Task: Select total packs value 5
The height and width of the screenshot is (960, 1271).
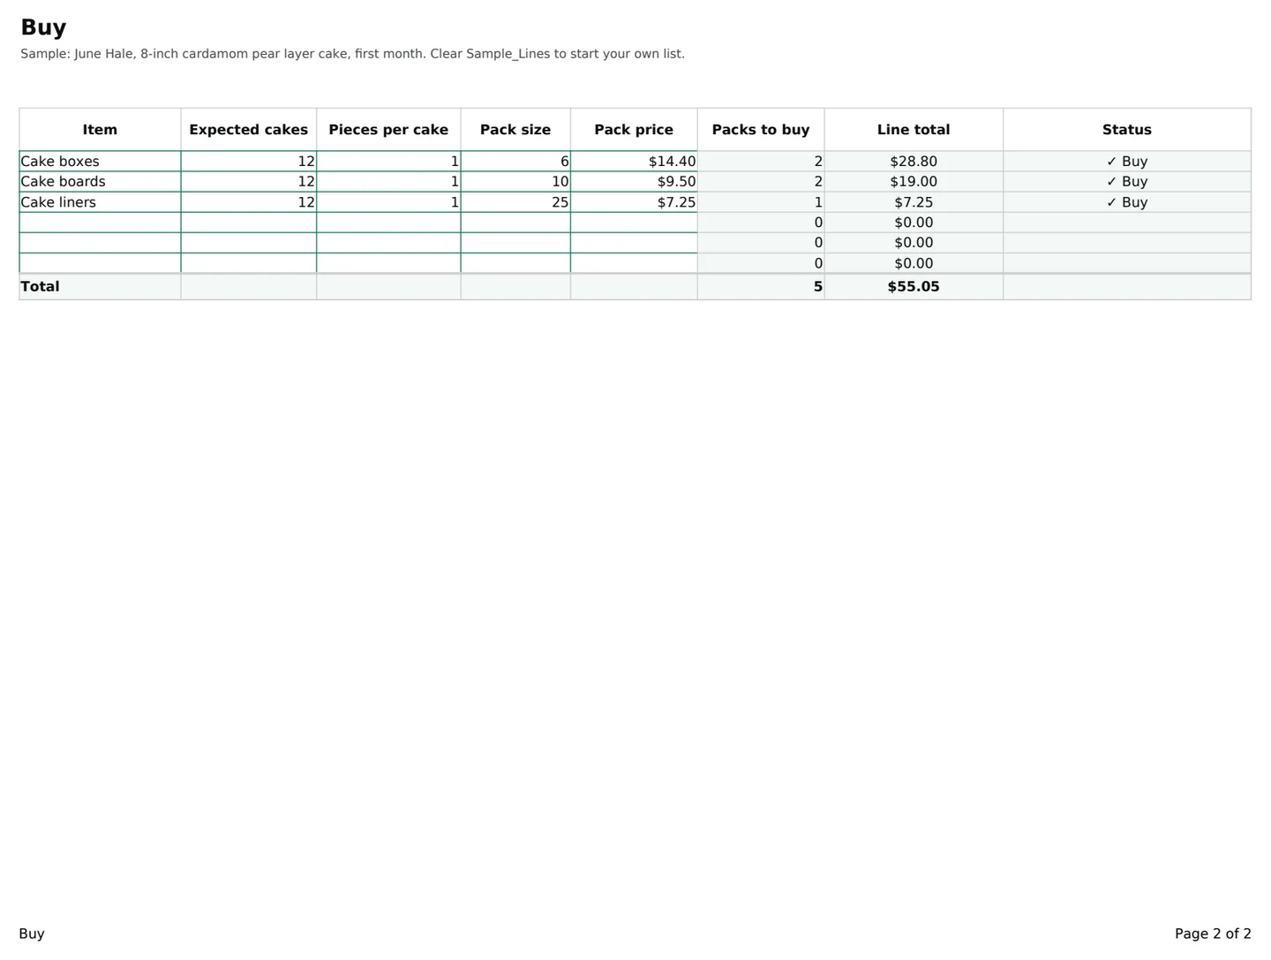Action: (761, 287)
